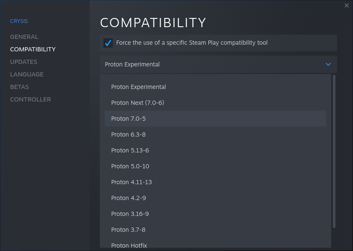Select Proton 6.3-8 compatibility tool

tap(128, 134)
